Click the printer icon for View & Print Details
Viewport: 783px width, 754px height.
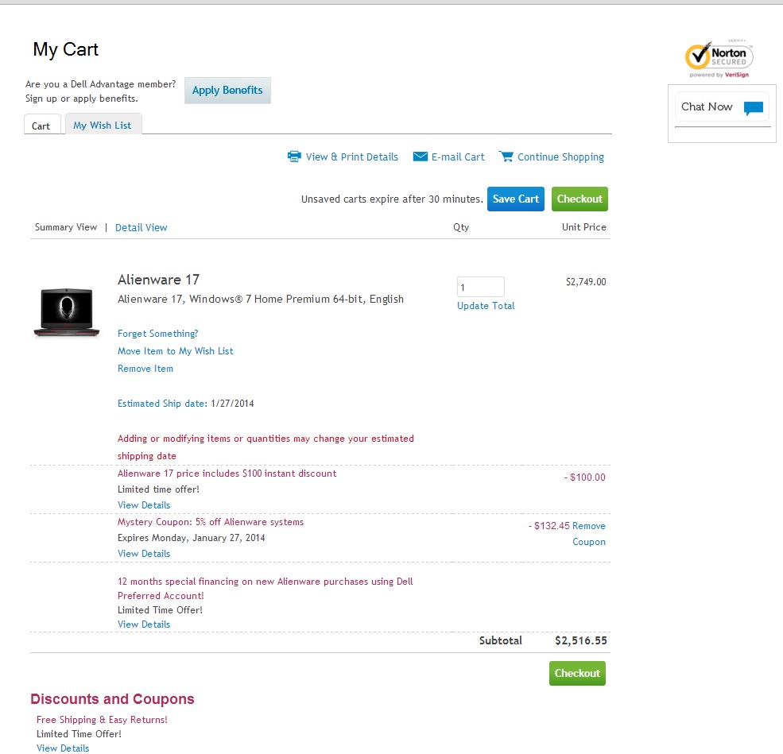click(294, 157)
